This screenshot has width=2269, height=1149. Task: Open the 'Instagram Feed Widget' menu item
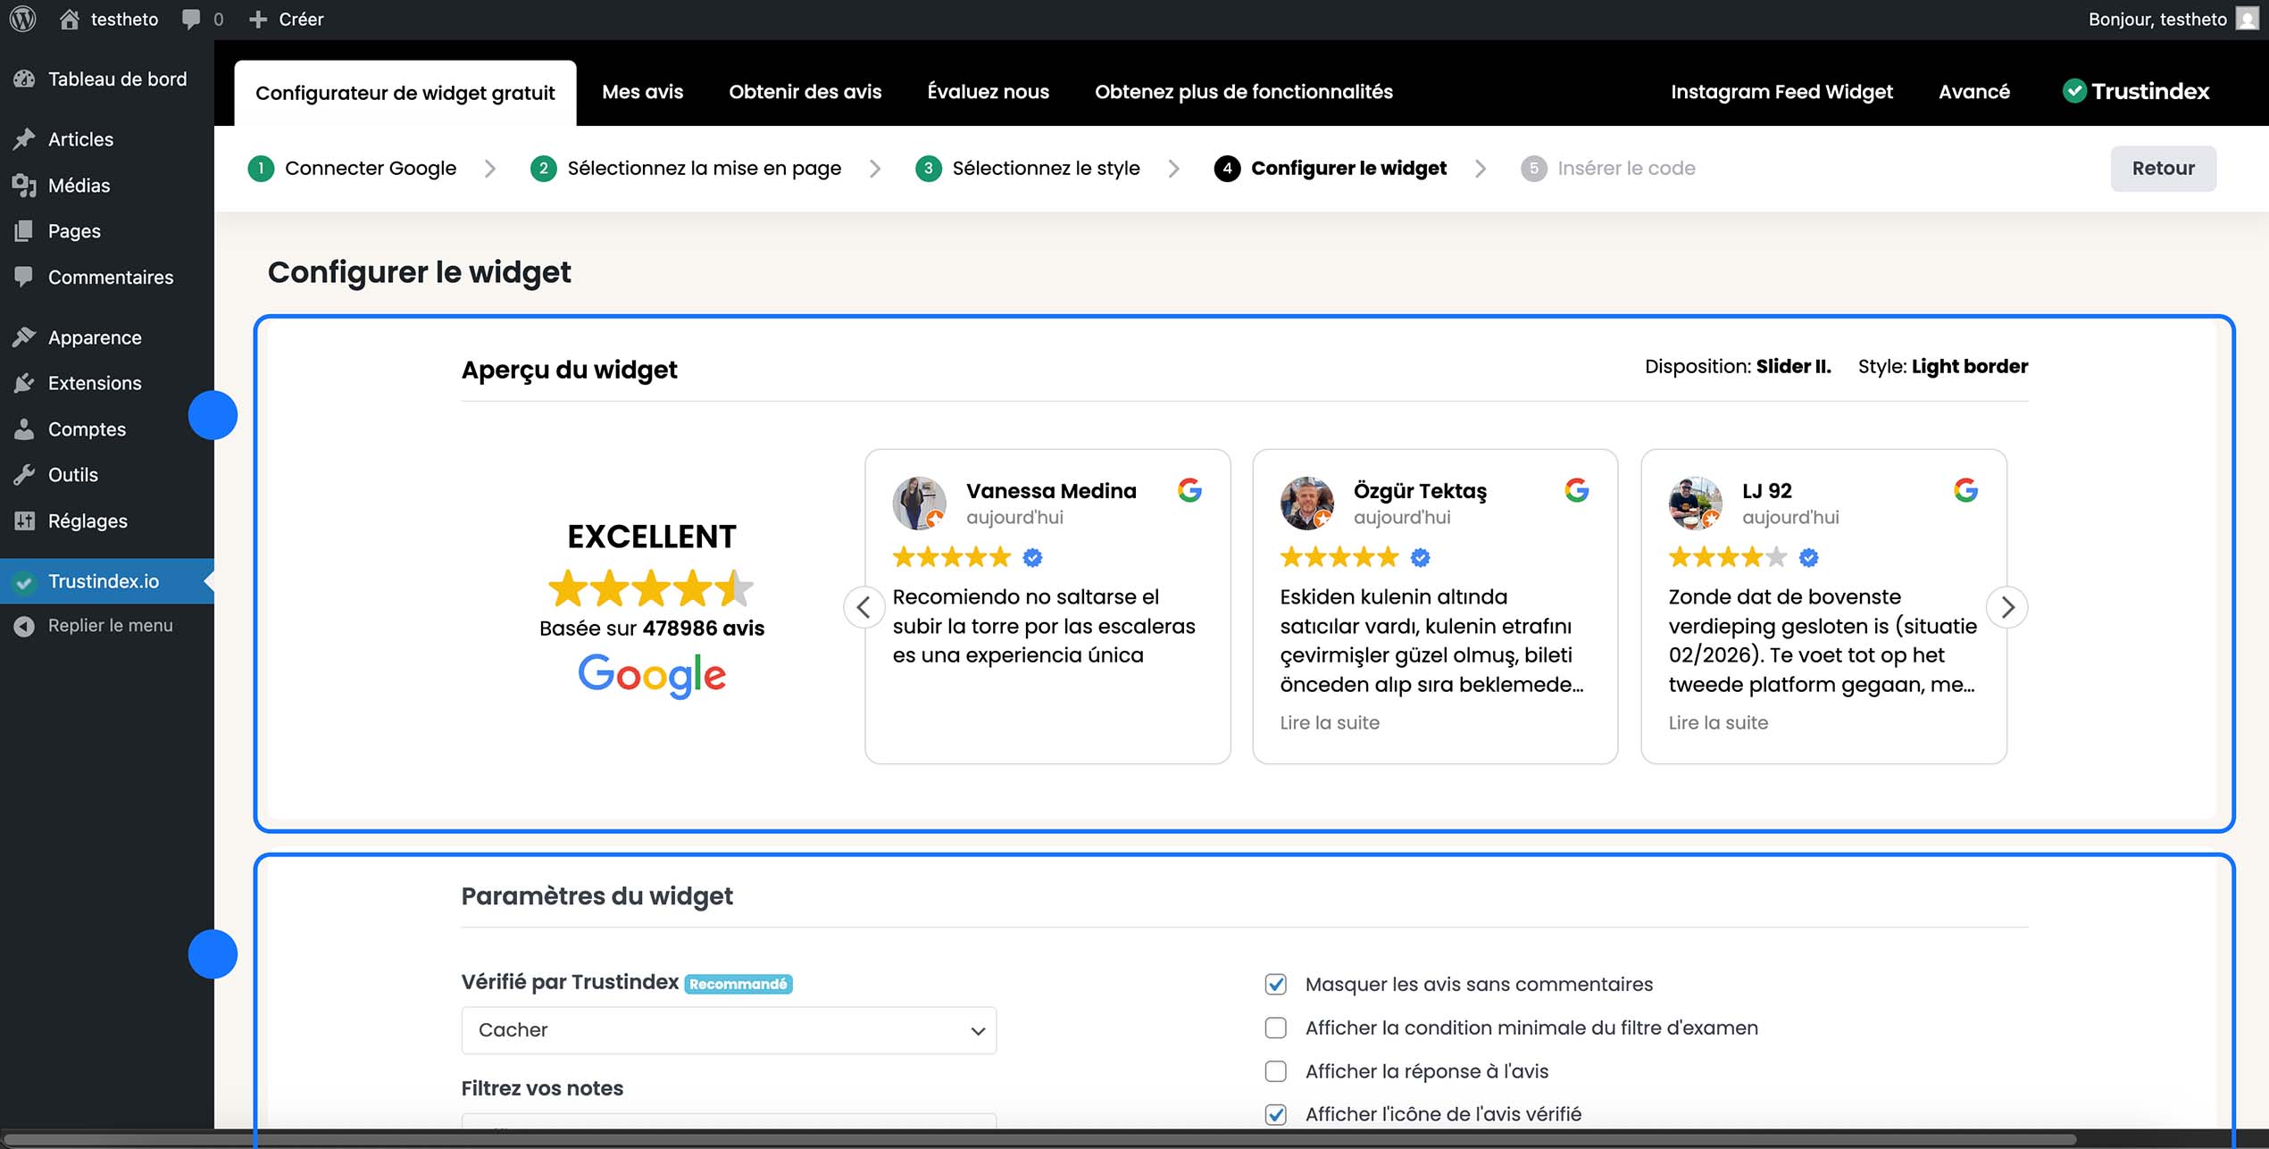tap(1781, 91)
